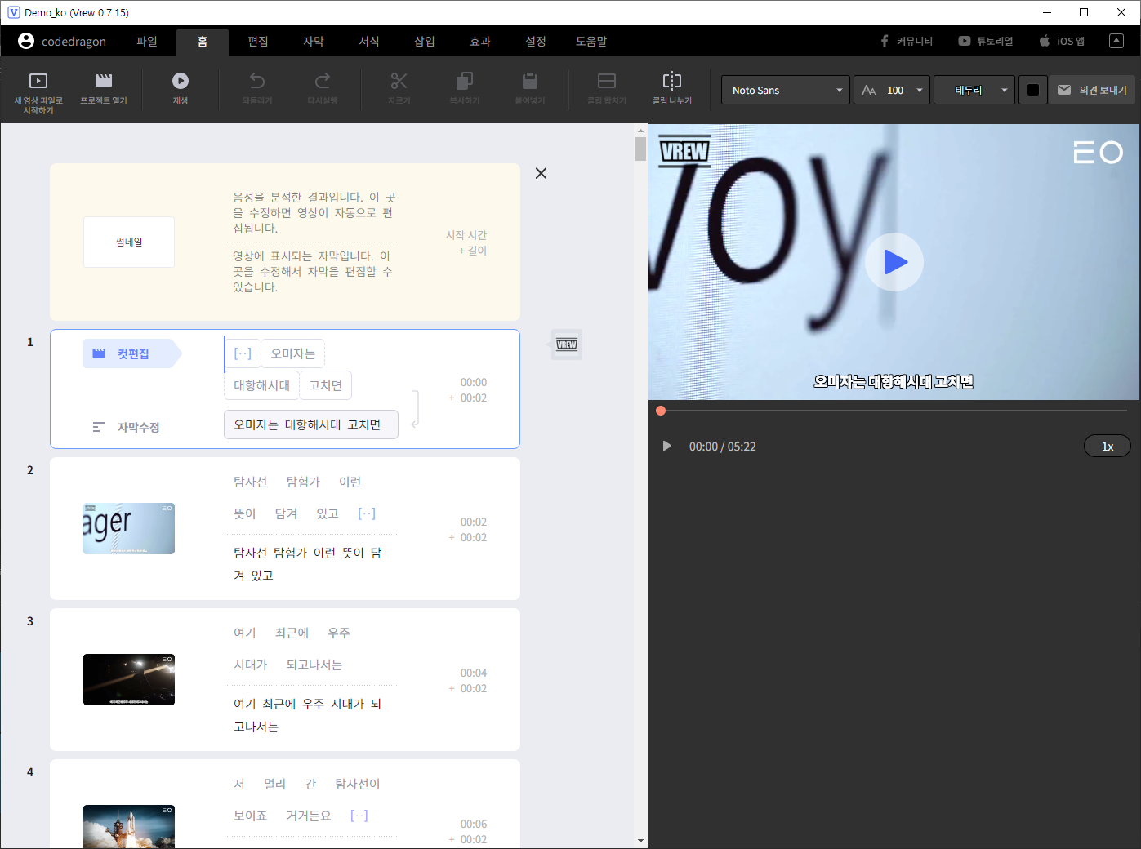Screen dimensions: 1141x849
Task: Select the silence marker [··] in clip 4
Action: coord(359,816)
